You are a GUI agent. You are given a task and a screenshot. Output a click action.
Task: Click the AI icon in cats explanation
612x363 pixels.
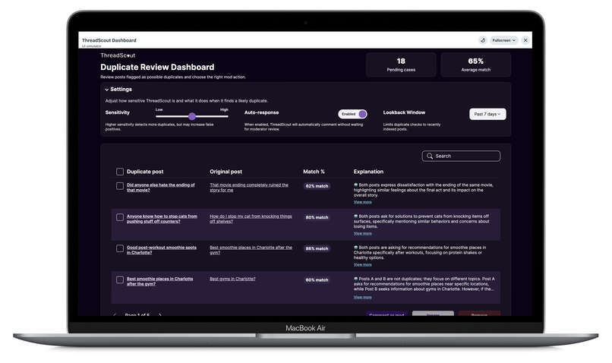click(x=355, y=216)
